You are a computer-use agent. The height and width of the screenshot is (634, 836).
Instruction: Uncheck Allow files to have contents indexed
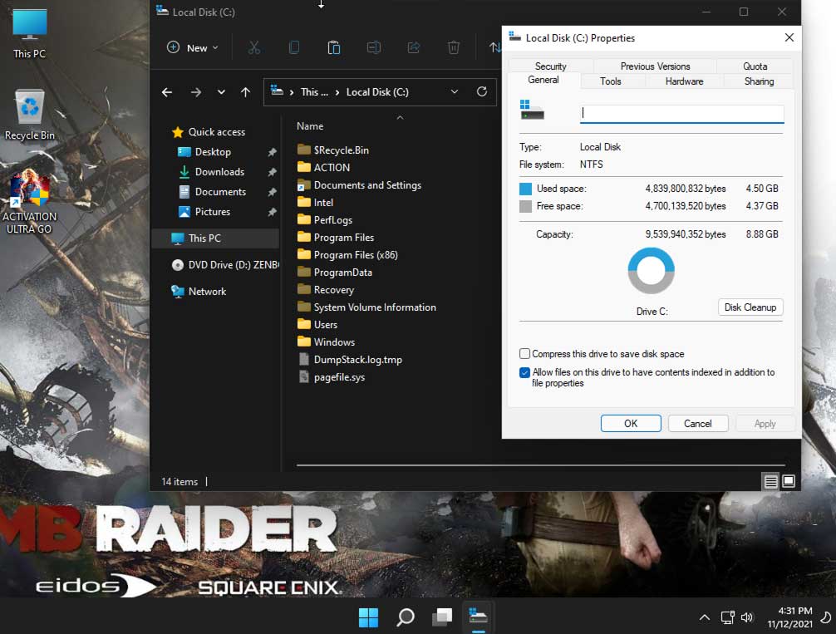coord(524,372)
